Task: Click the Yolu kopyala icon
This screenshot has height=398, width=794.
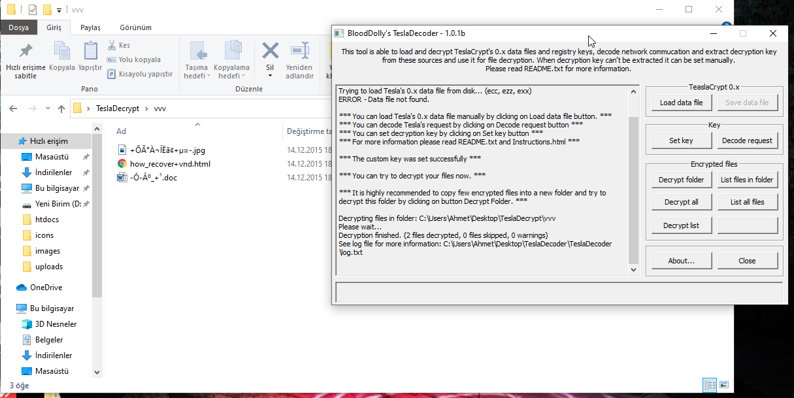Action: (112, 59)
